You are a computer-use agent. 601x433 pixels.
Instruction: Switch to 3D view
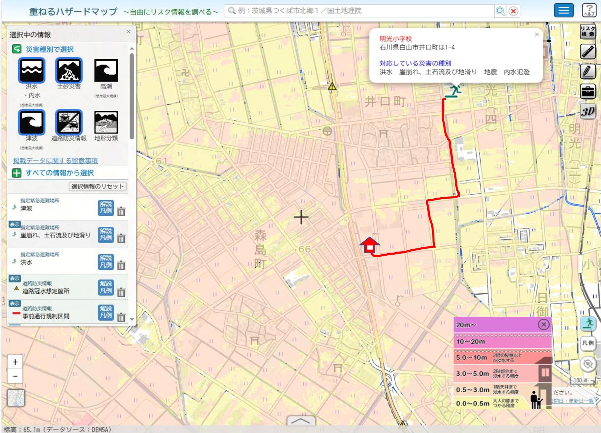588,112
